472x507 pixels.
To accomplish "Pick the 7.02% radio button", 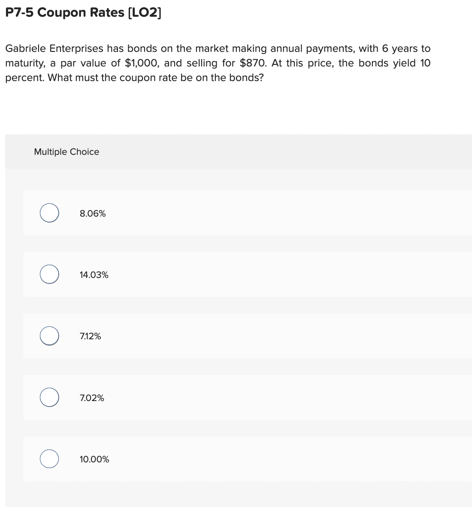I will pos(49,398).
